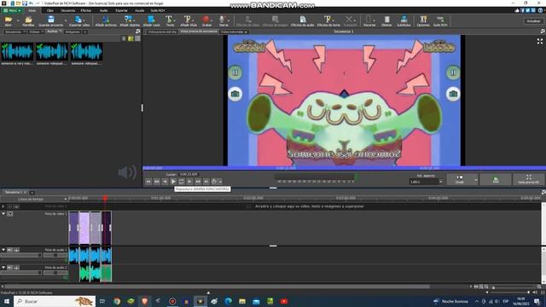Solo Pista de audio 1
The width and height of the screenshot is (546, 307).
click(x=16, y=250)
